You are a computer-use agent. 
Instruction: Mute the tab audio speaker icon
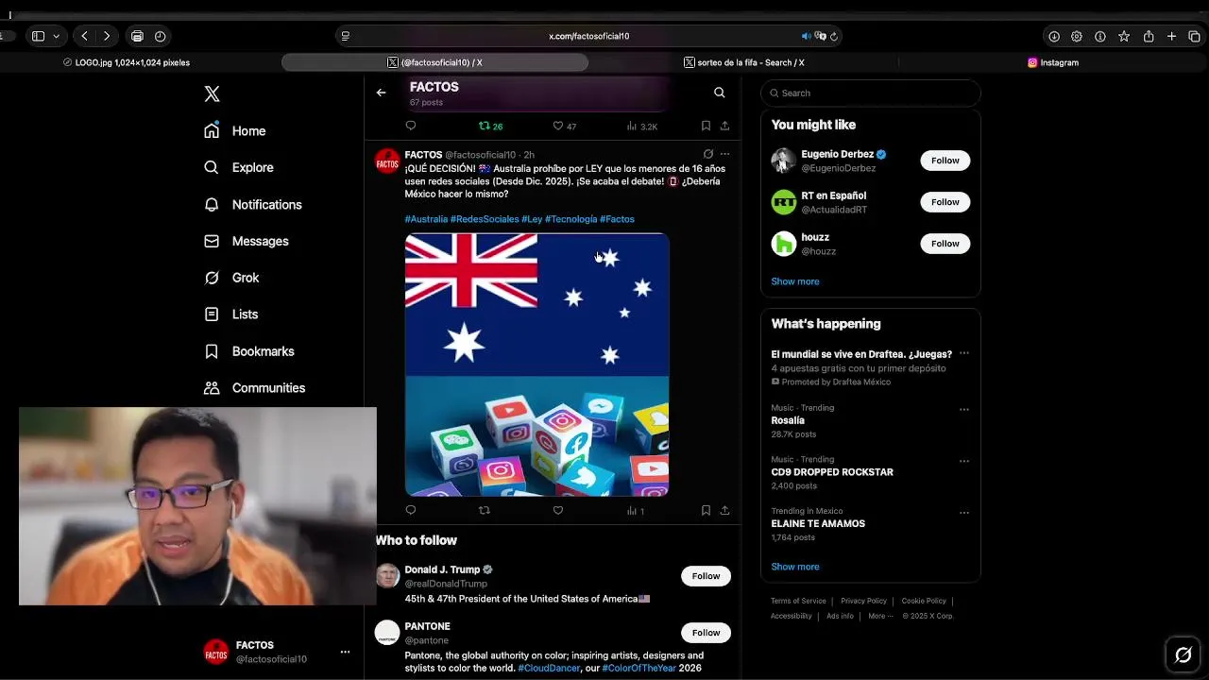(806, 36)
